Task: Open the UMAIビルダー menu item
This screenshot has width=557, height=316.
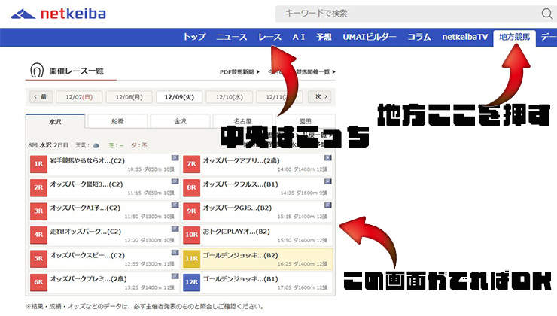Action: point(370,37)
